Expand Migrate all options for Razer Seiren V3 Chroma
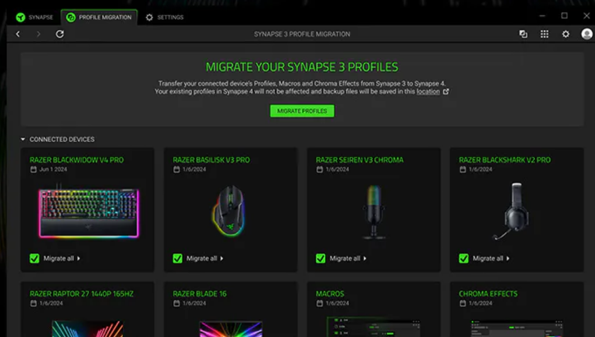Image resolution: width=595 pixels, height=337 pixels. [x=365, y=258]
